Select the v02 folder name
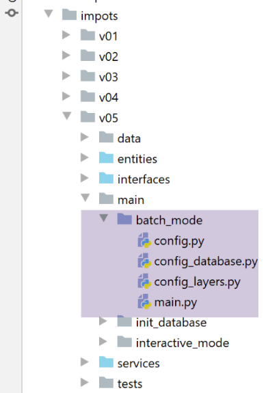 pyautogui.click(x=109, y=57)
